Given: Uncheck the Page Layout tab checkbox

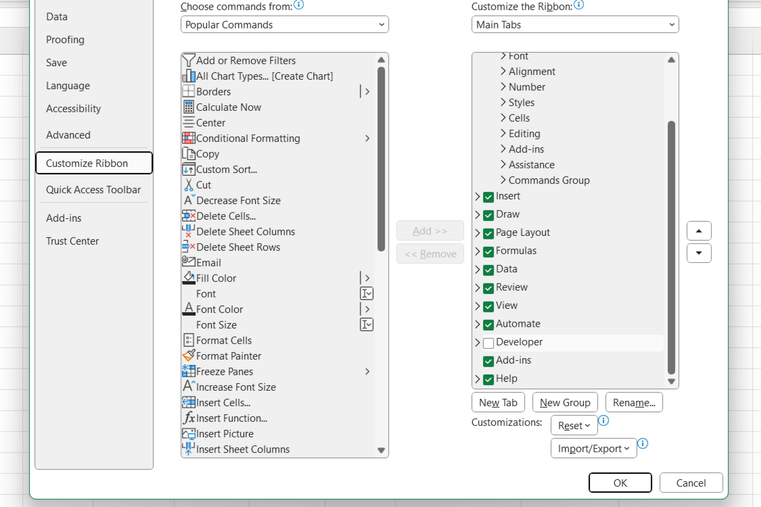Looking at the screenshot, I should [x=488, y=233].
